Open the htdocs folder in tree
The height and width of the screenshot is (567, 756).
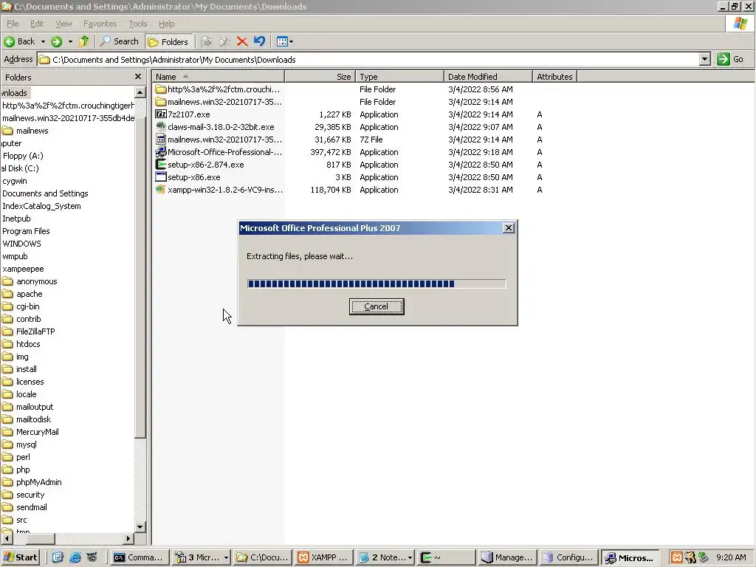[x=28, y=344]
